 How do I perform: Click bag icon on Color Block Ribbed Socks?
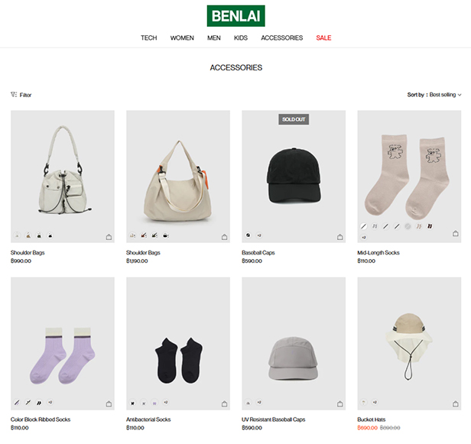pos(109,403)
